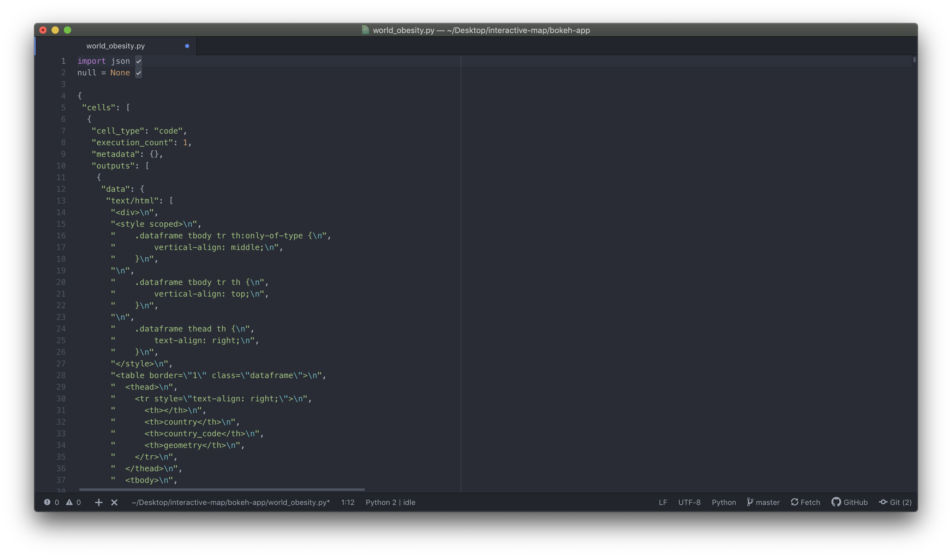Click the LF line-ending indicator

[663, 502]
